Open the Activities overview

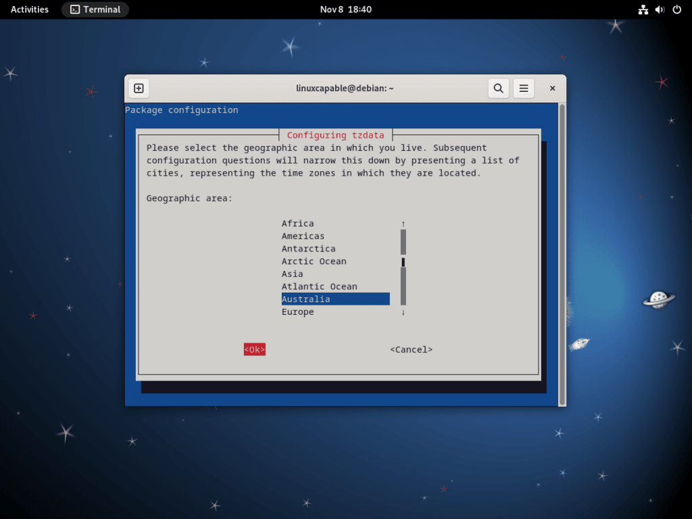[29, 9]
